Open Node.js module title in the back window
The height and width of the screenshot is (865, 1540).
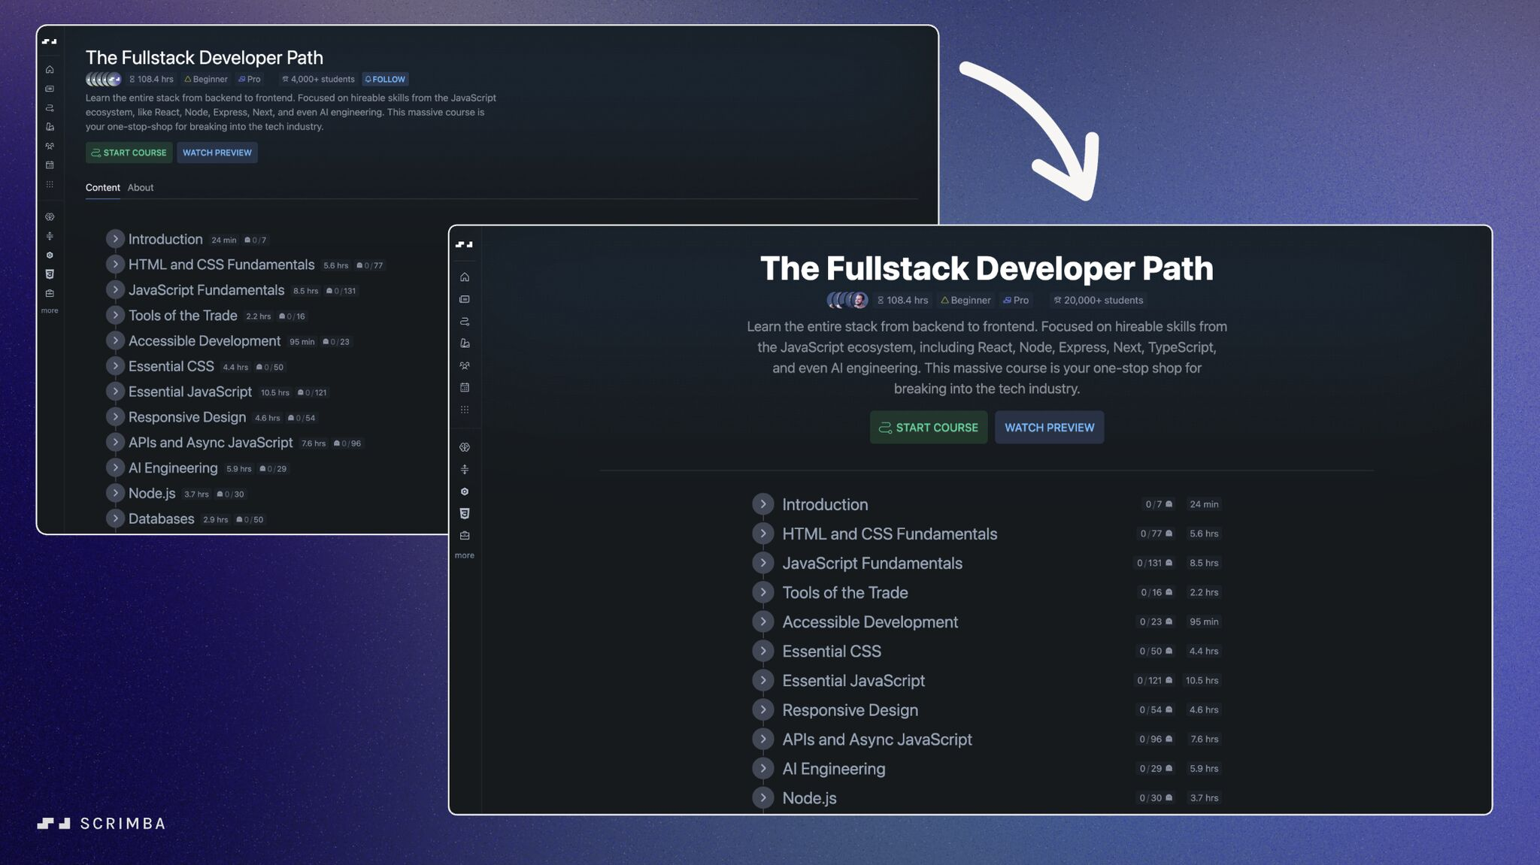[152, 494]
